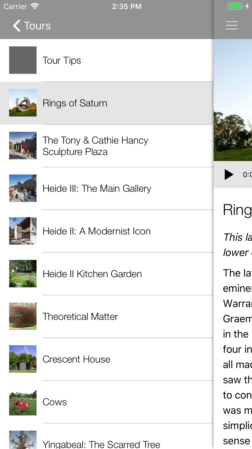Tap the landscape photo behind the menu
The image size is (252, 449).
click(x=233, y=100)
